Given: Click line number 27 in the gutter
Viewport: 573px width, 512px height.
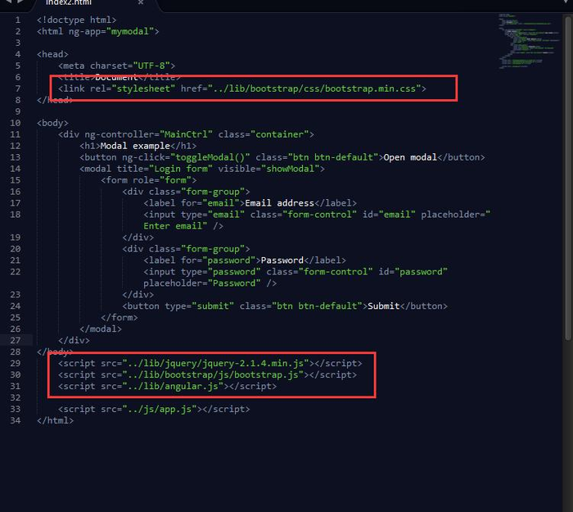Looking at the screenshot, I should point(16,341).
